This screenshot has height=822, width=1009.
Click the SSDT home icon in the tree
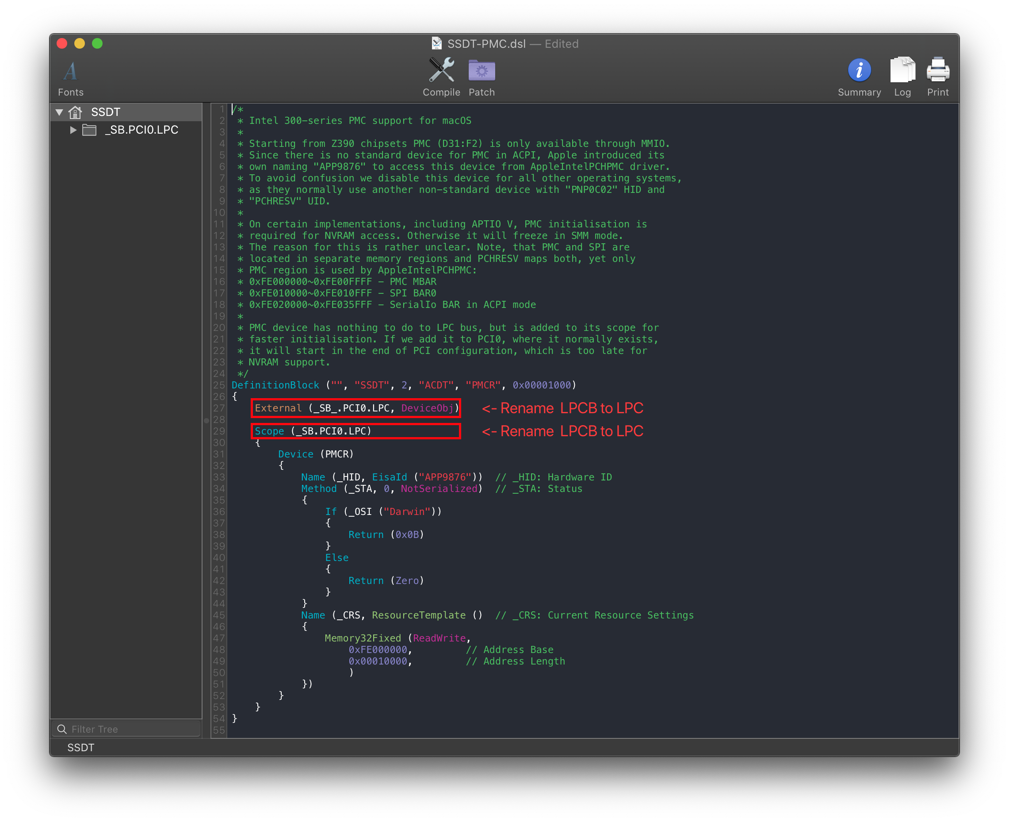tap(75, 112)
